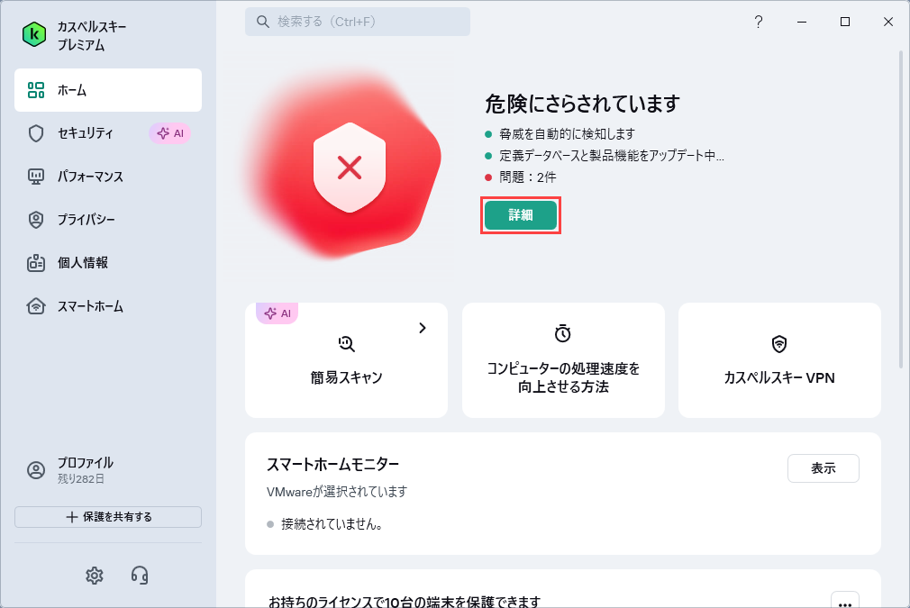Minimize the Kaspersky window
Image resolution: width=910 pixels, height=608 pixels.
tap(802, 22)
